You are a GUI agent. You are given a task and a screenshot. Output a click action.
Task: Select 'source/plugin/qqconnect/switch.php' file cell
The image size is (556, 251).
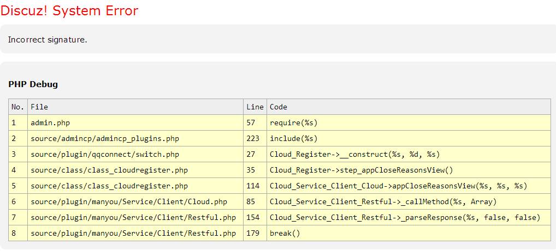point(135,154)
